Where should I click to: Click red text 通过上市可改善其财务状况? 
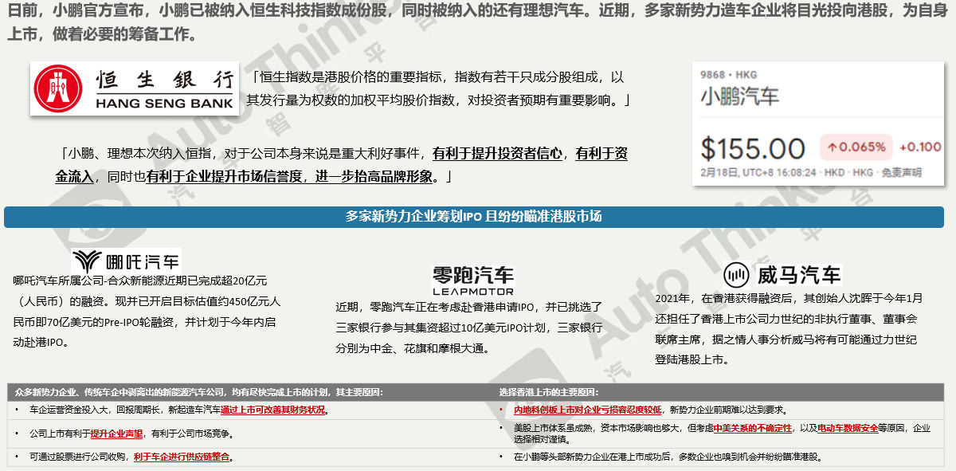[273, 410]
